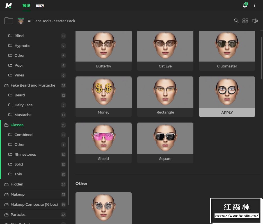Open the 预设 tab
This screenshot has height=224, width=263.
click(x=26, y=6)
